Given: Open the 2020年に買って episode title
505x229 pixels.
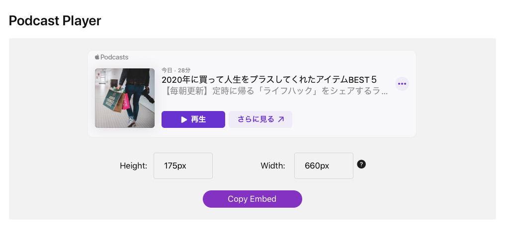Looking at the screenshot, I should (269, 79).
